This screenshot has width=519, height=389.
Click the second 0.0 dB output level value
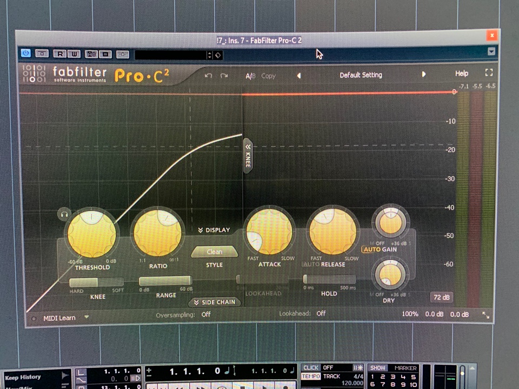459,314
